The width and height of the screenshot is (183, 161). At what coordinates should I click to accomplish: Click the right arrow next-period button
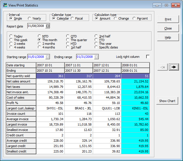[174, 67]
